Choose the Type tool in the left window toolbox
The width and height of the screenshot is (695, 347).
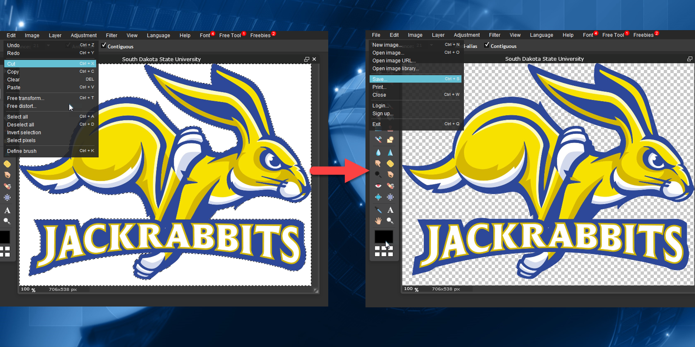point(7,210)
